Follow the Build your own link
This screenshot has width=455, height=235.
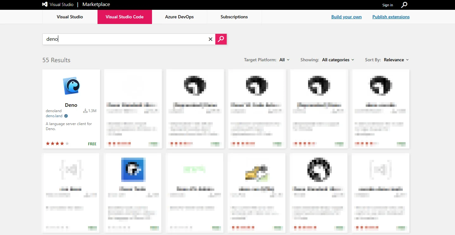[346, 17]
